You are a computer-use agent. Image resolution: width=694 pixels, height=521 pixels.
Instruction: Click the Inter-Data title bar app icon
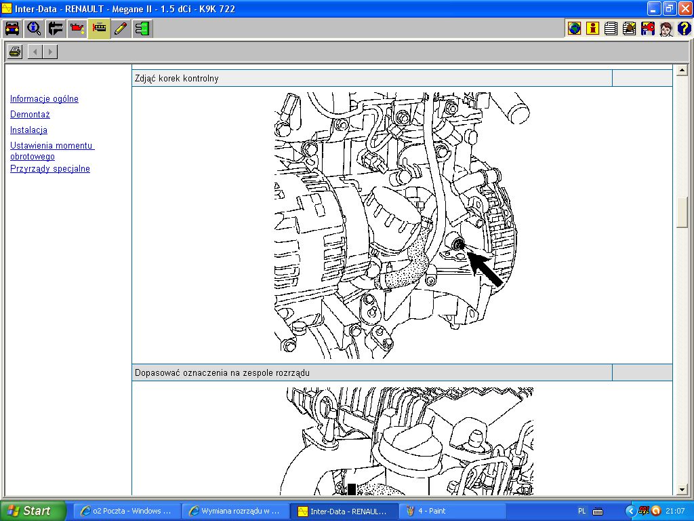coord(7,8)
